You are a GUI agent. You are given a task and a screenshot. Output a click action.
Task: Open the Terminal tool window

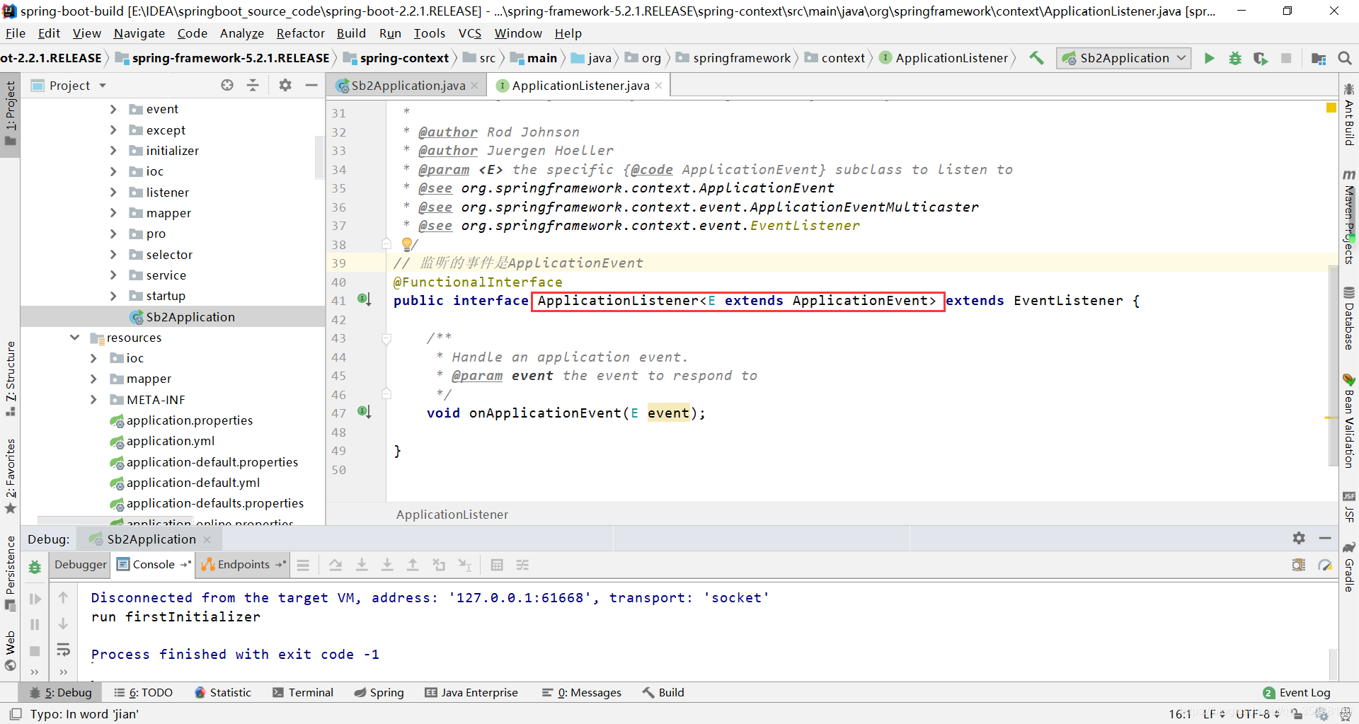pyautogui.click(x=303, y=692)
